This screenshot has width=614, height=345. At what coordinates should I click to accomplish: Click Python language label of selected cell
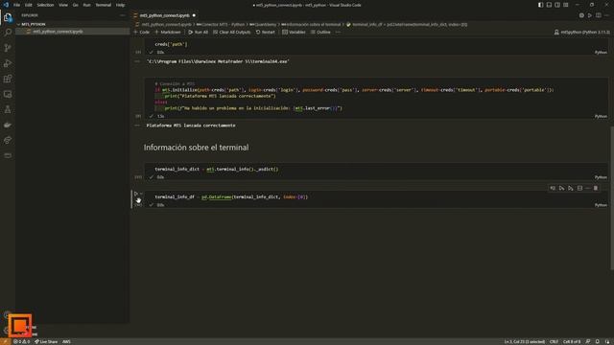tap(601, 205)
